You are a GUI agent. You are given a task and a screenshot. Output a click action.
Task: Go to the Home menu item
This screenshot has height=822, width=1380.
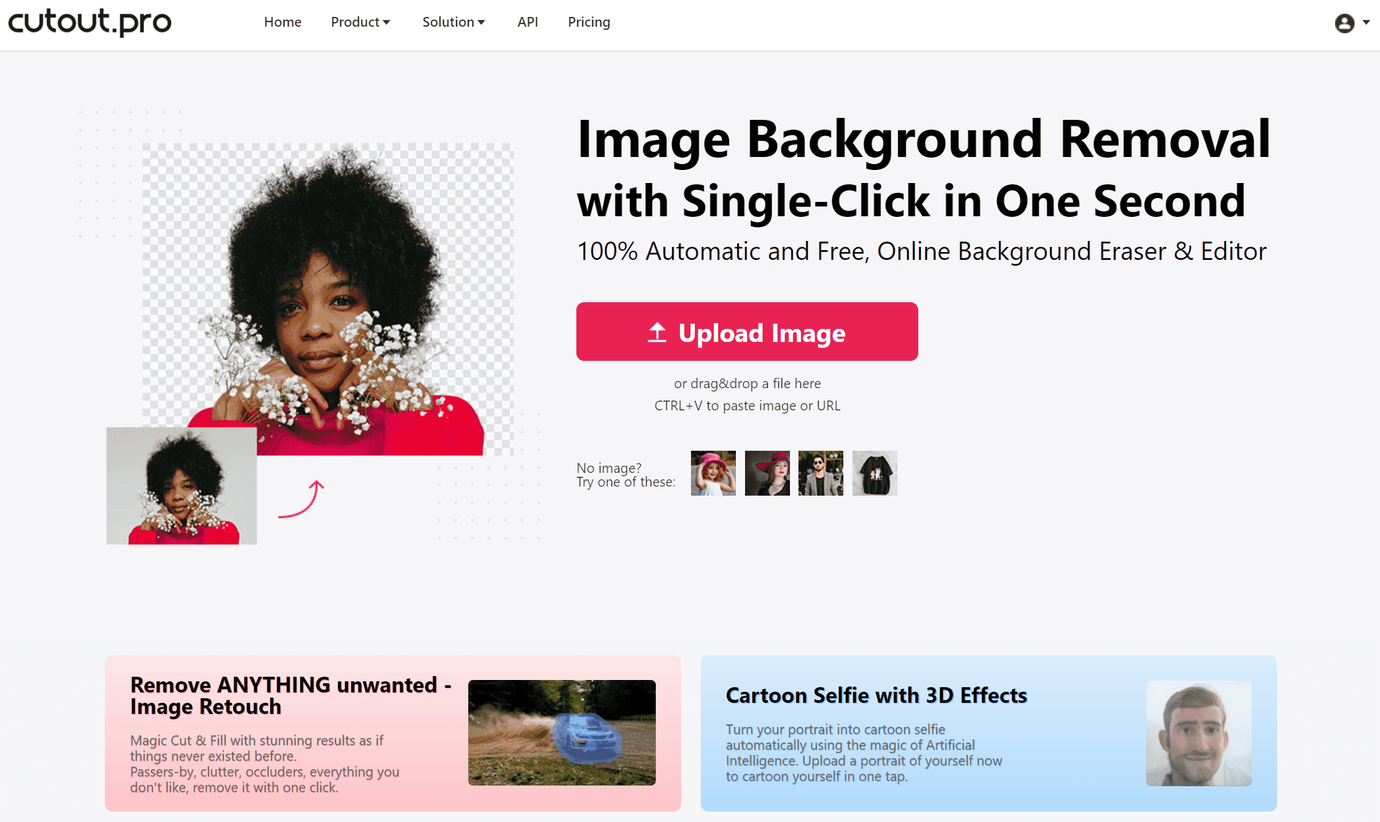[283, 22]
